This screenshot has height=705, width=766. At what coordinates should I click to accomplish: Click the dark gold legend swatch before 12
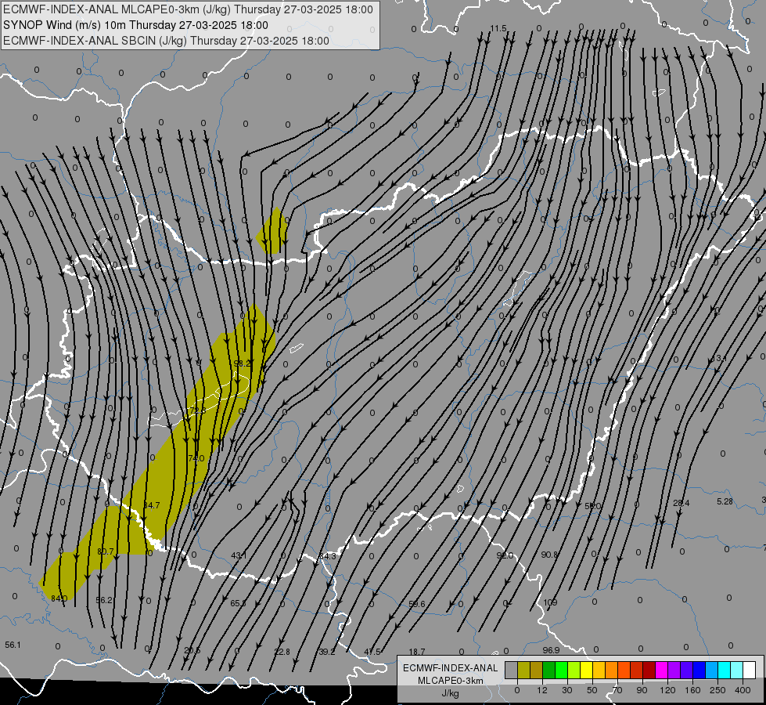click(537, 670)
